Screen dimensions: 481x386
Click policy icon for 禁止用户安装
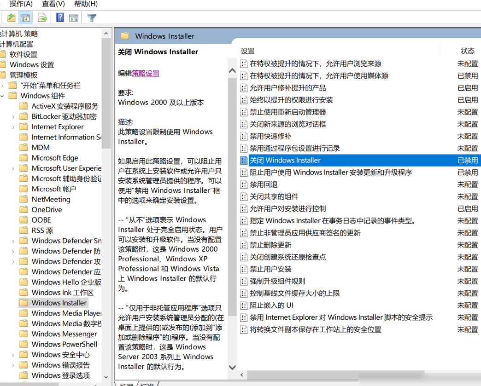244,269
